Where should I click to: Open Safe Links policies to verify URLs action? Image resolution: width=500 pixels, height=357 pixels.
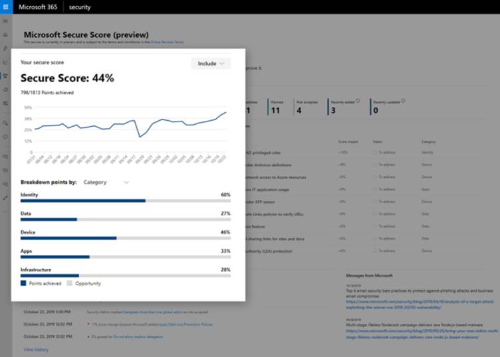[x=275, y=214]
